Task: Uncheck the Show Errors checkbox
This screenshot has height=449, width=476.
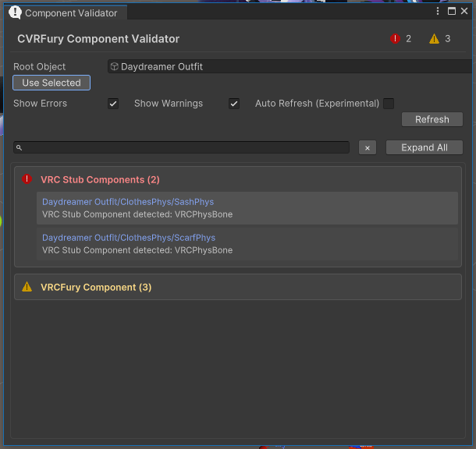Action: click(x=113, y=104)
